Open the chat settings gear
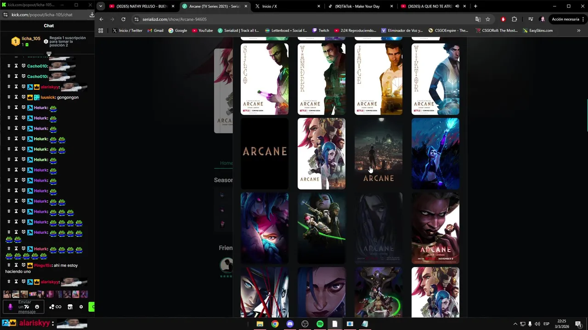This screenshot has height=330, width=588. 81,307
